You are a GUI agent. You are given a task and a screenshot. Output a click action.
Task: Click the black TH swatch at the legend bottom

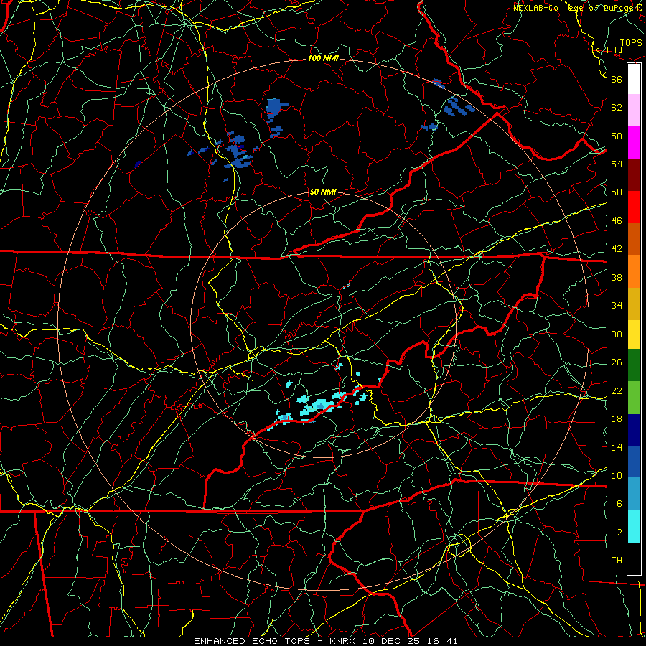click(634, 558)
